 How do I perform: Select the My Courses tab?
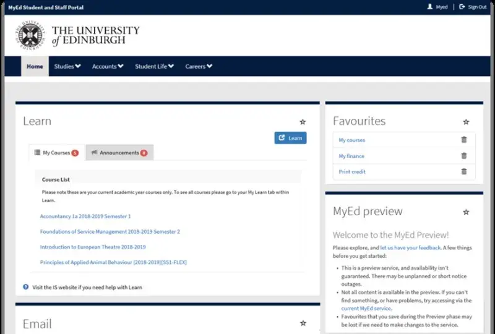(56, 152)
